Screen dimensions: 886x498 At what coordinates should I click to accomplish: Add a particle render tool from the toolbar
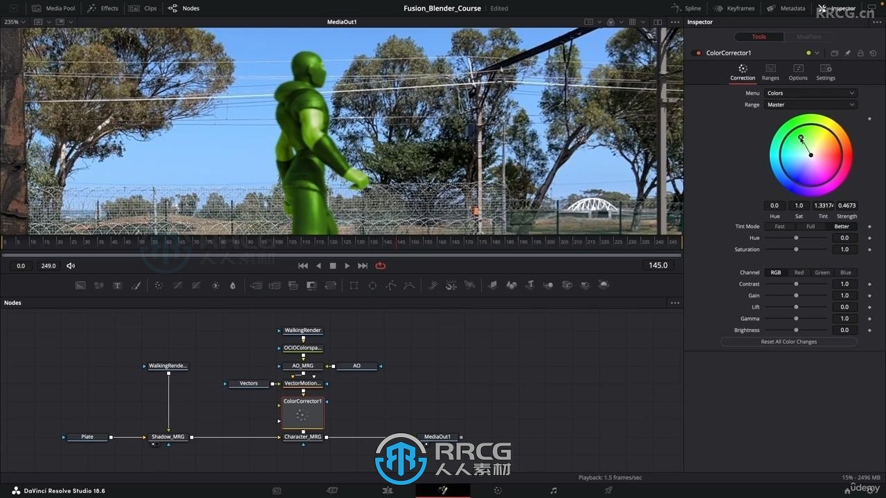469,285
